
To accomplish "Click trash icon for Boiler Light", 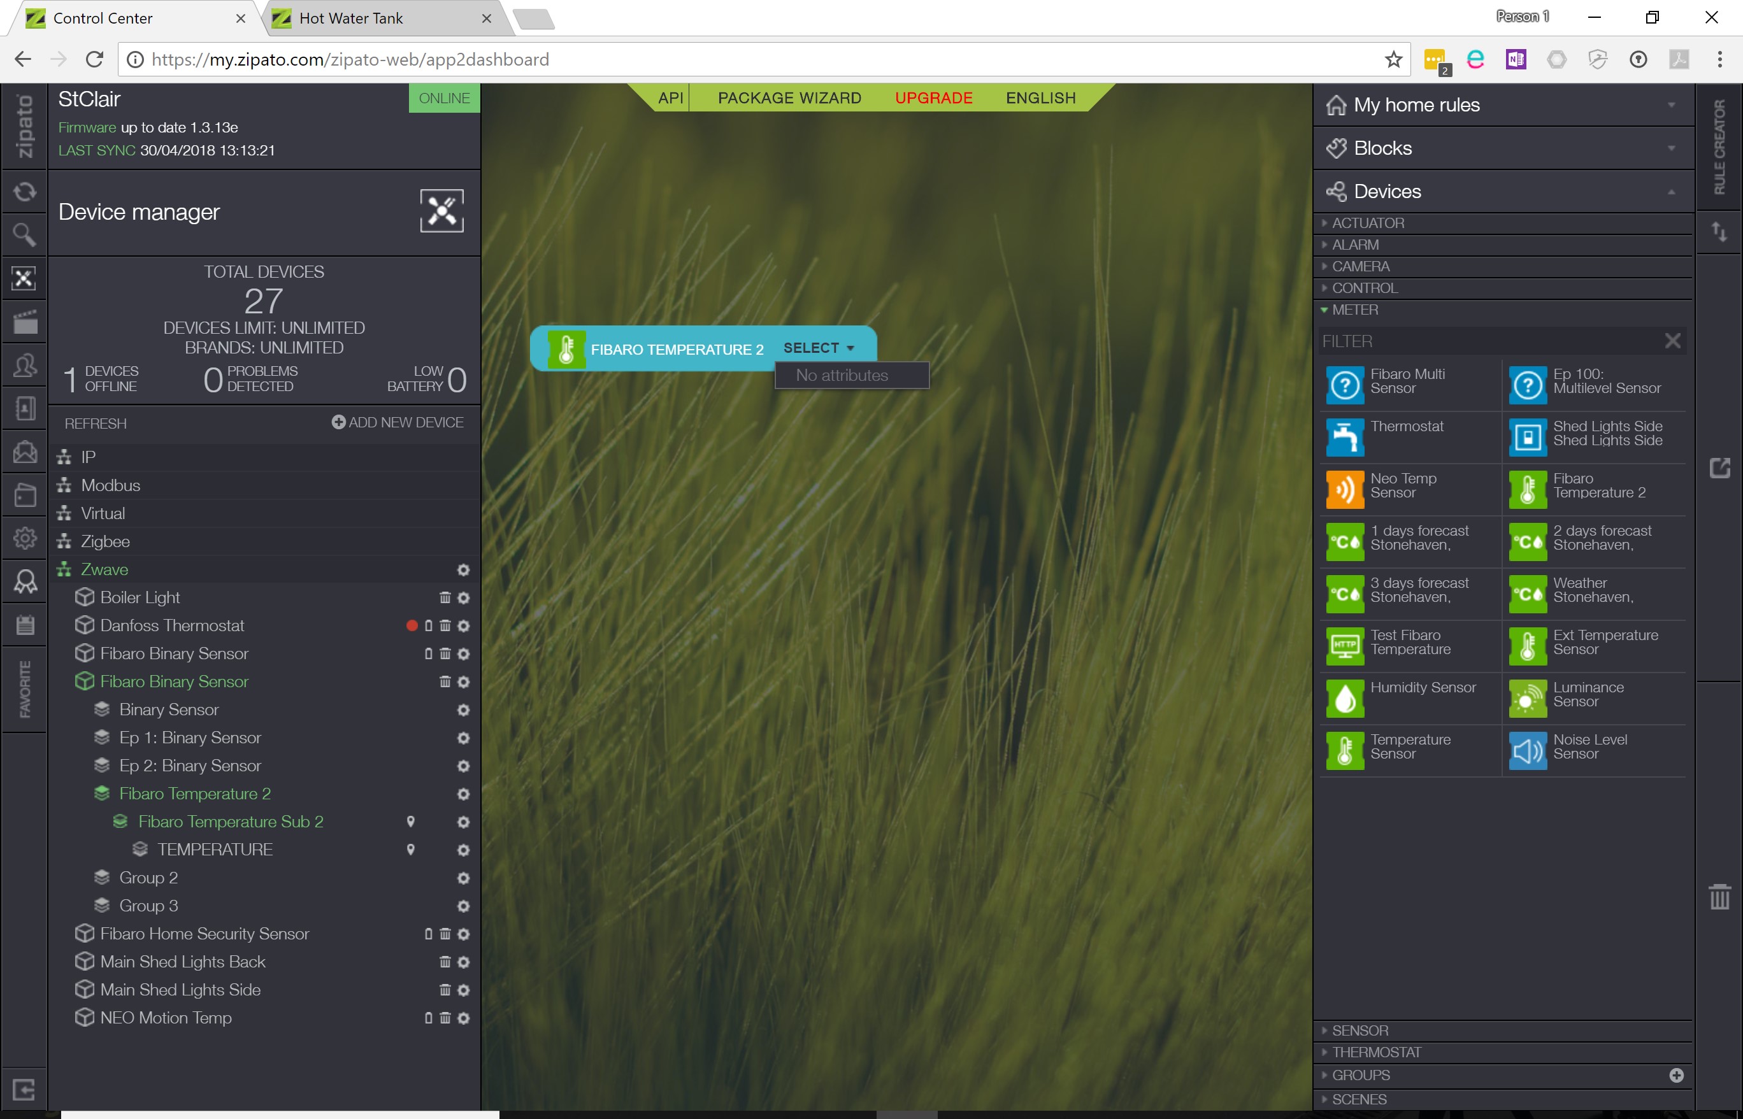I will coord(445,597).
